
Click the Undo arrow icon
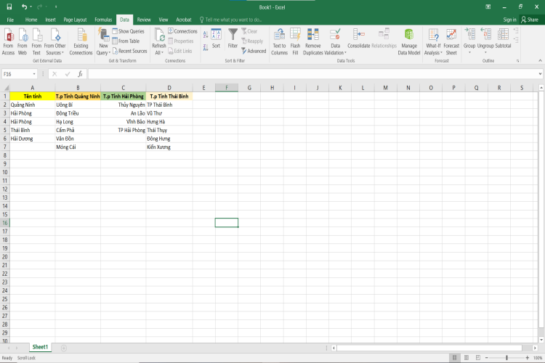pos(24,7)
